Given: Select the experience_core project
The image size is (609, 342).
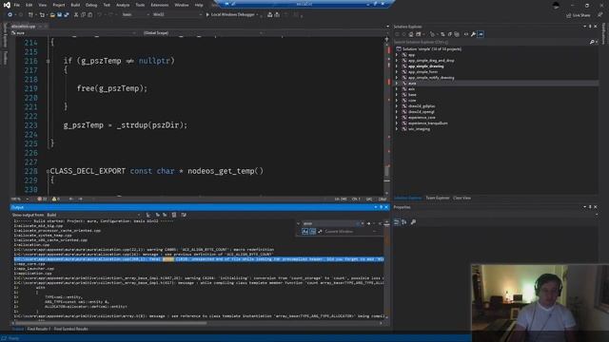Looking at the screenshot, I should (422, 118).
